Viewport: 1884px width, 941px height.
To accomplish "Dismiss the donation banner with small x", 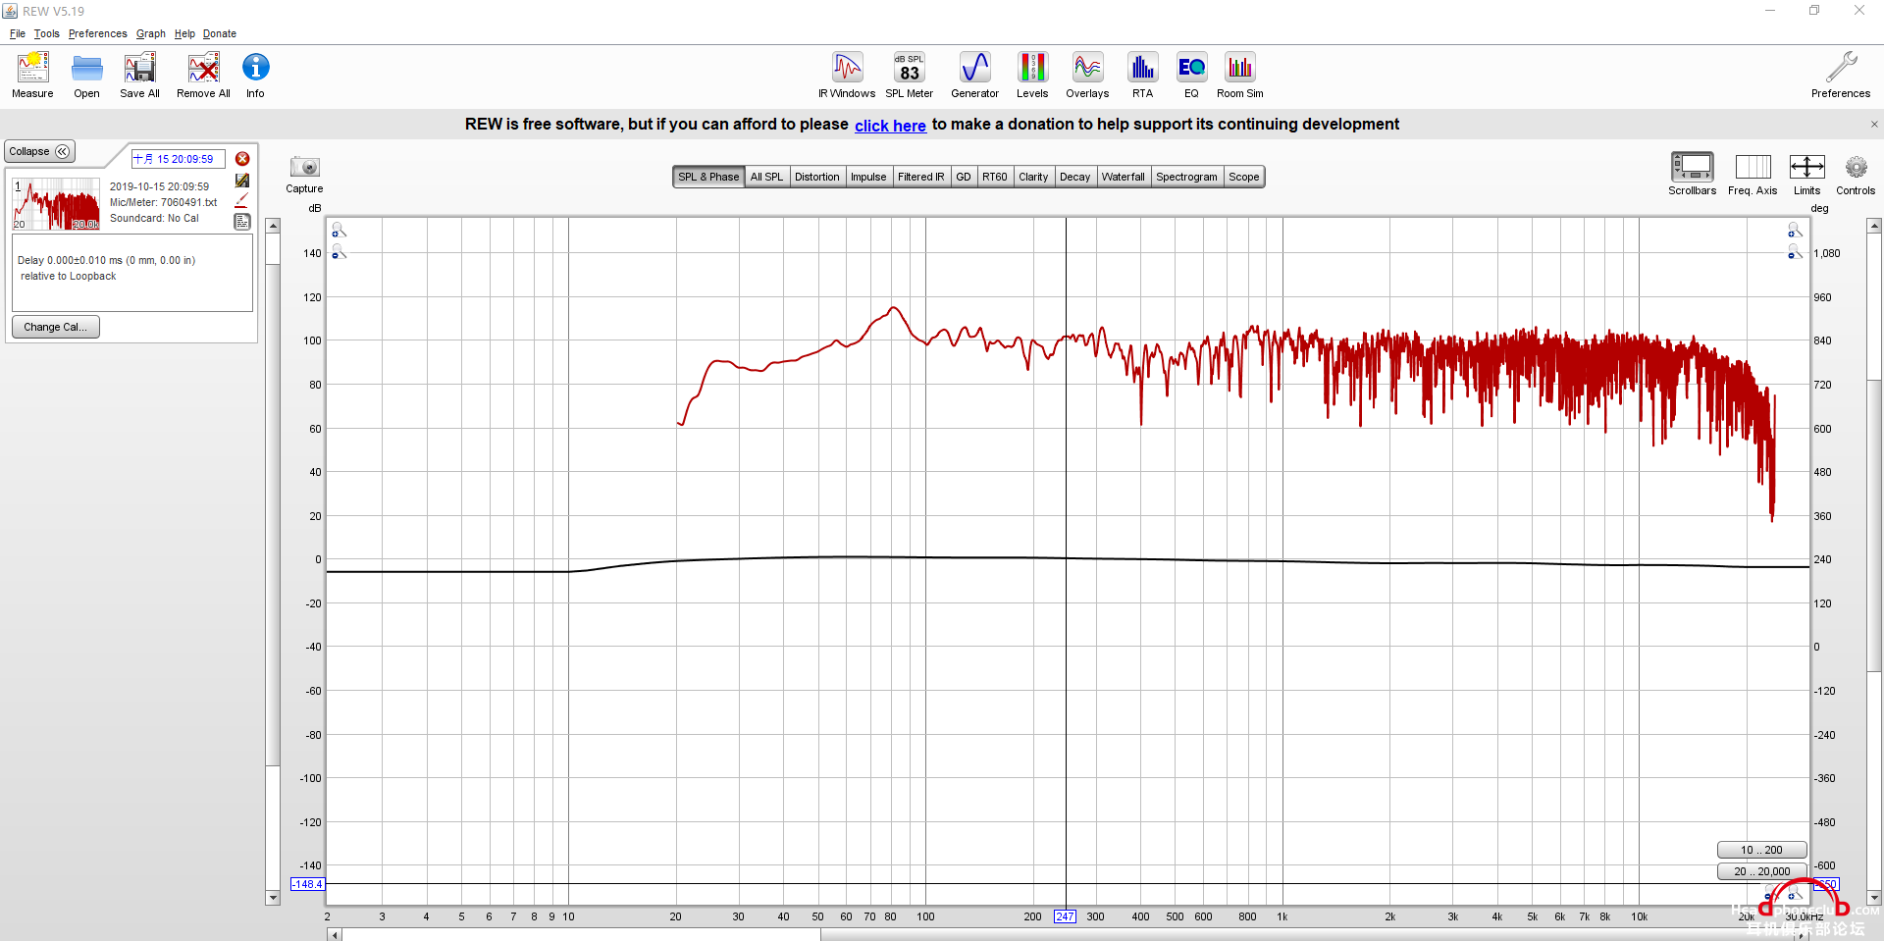I will [x=1874, y=125].
